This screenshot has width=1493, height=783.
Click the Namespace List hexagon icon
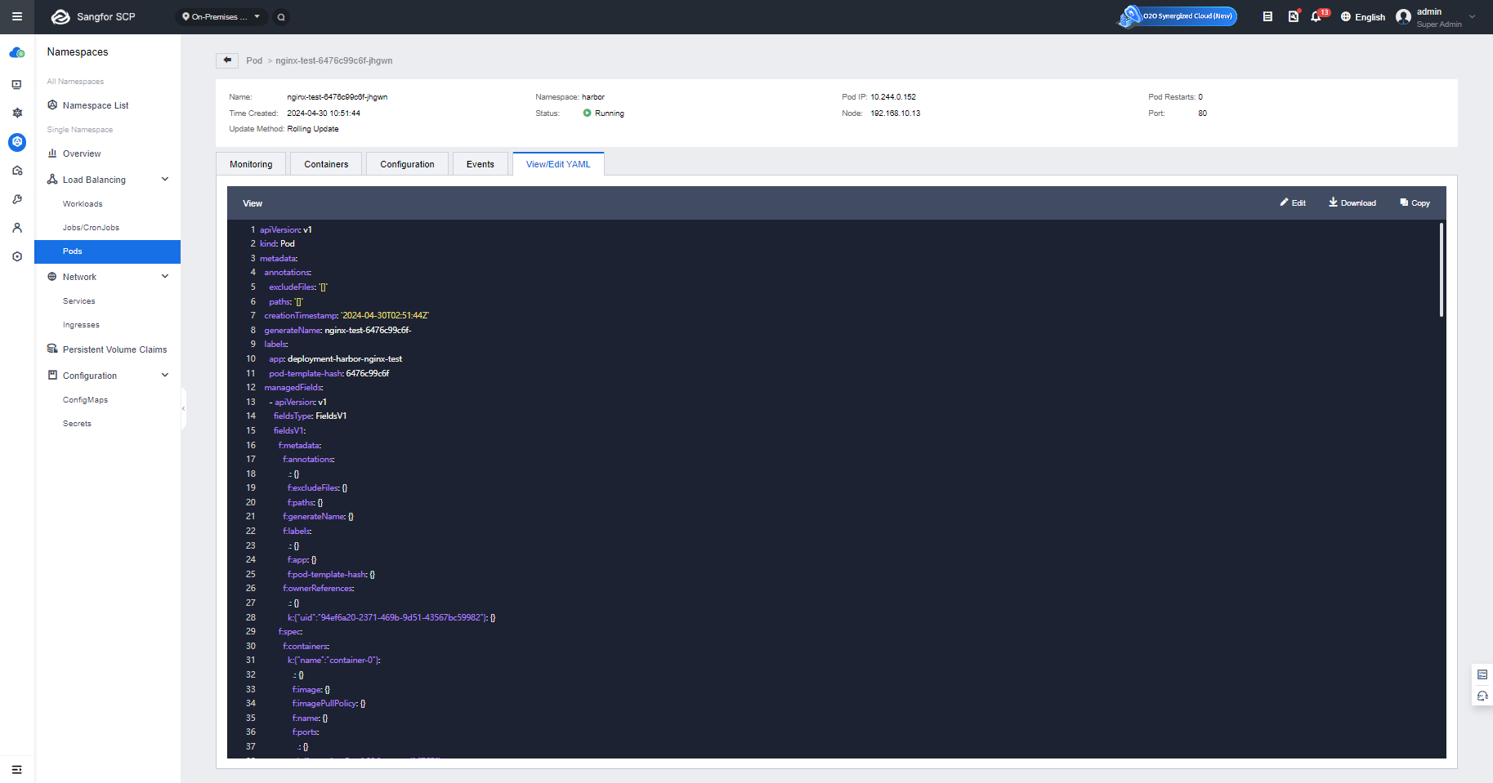tap(52, 105)
